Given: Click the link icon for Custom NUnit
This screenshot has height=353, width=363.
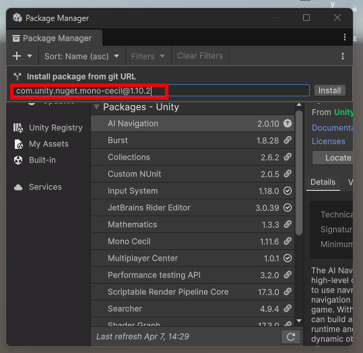Looking at the screenshot, I should pyautogui.click(x=288, y=174).
